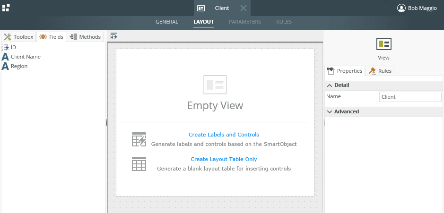Click the Client view icon in title tab
The image size is (444, 213).
pyautogui.click(x=201, y=8)
